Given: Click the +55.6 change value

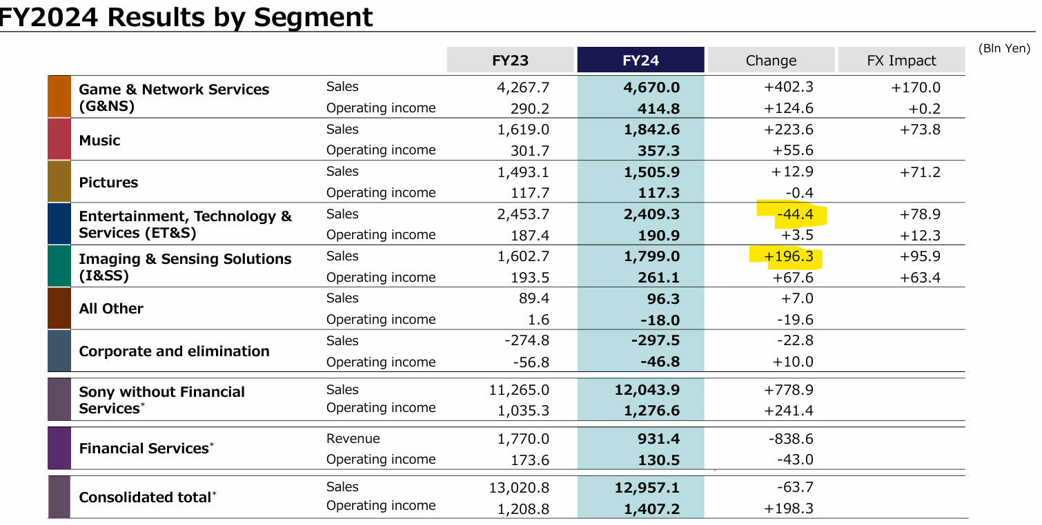Looking at the screenshot, I should point(794,151).
